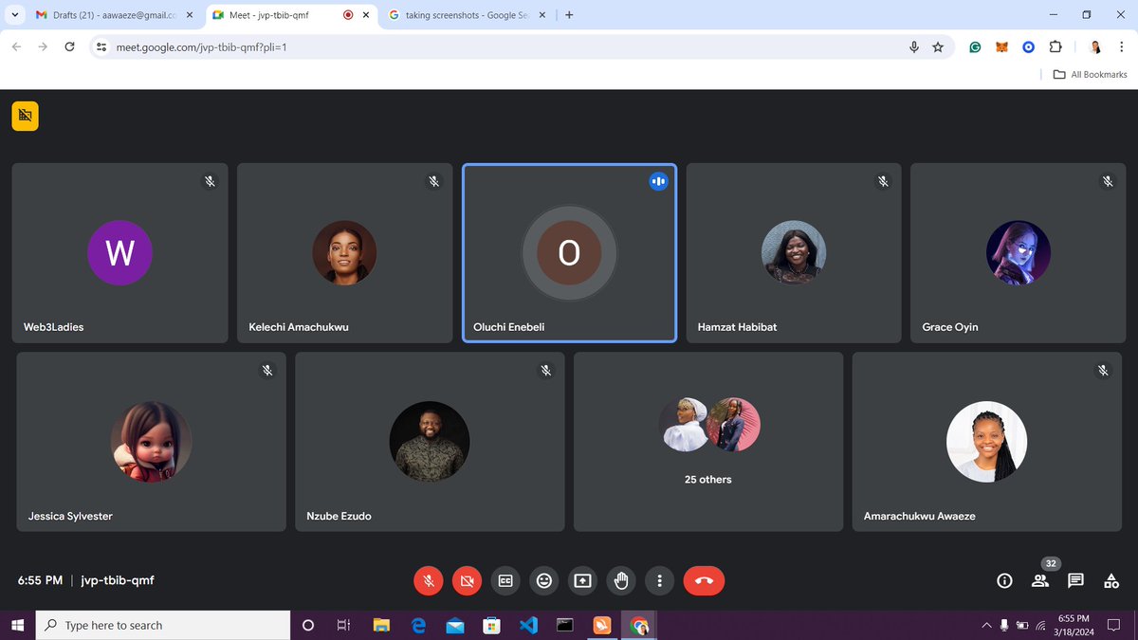
Task: Open more options three-dot menu
Action: tap(659, 580)
